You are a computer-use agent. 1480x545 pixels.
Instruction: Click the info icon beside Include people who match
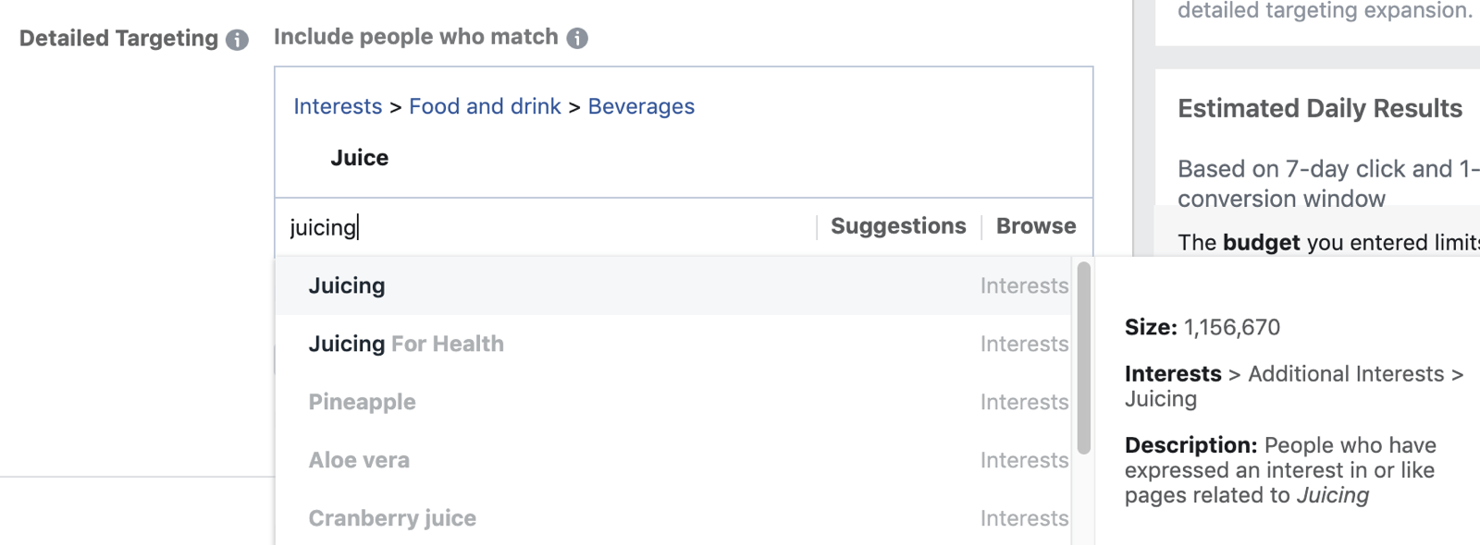[x=577, y=38]
